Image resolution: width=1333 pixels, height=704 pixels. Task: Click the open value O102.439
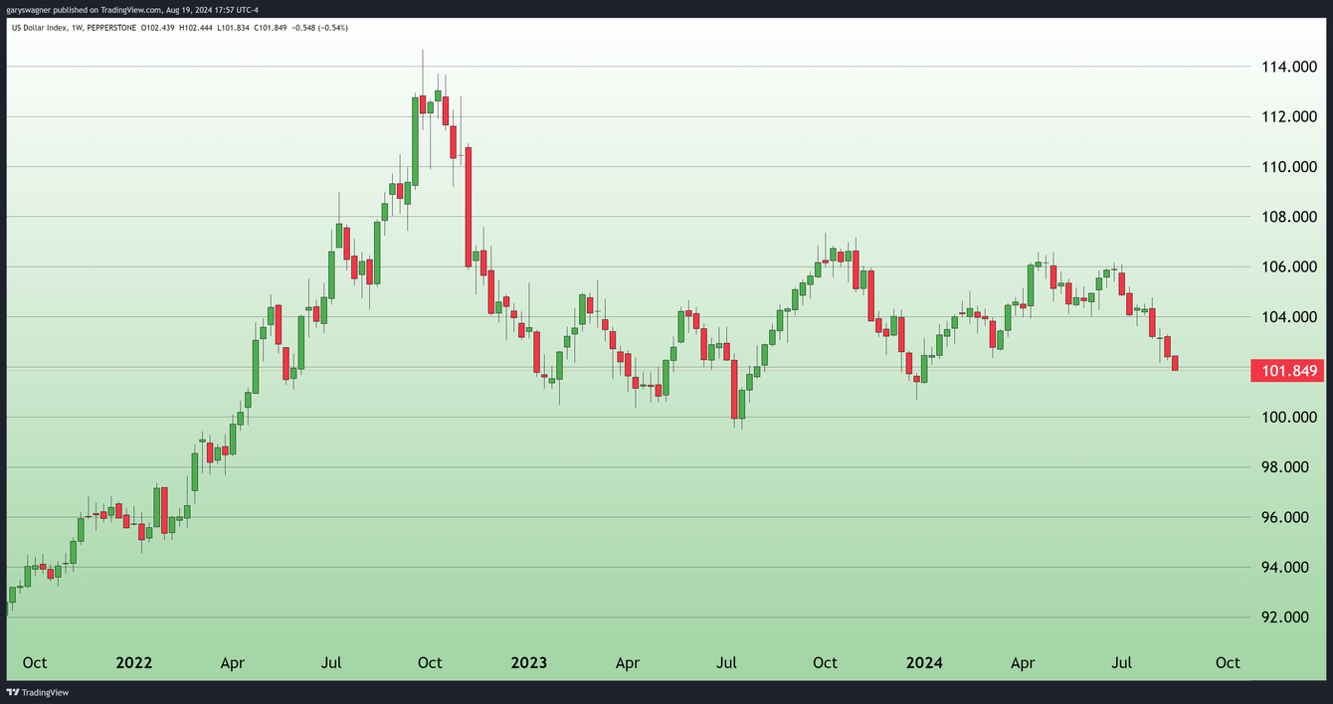pyautogui.click(x=157, y=28)
